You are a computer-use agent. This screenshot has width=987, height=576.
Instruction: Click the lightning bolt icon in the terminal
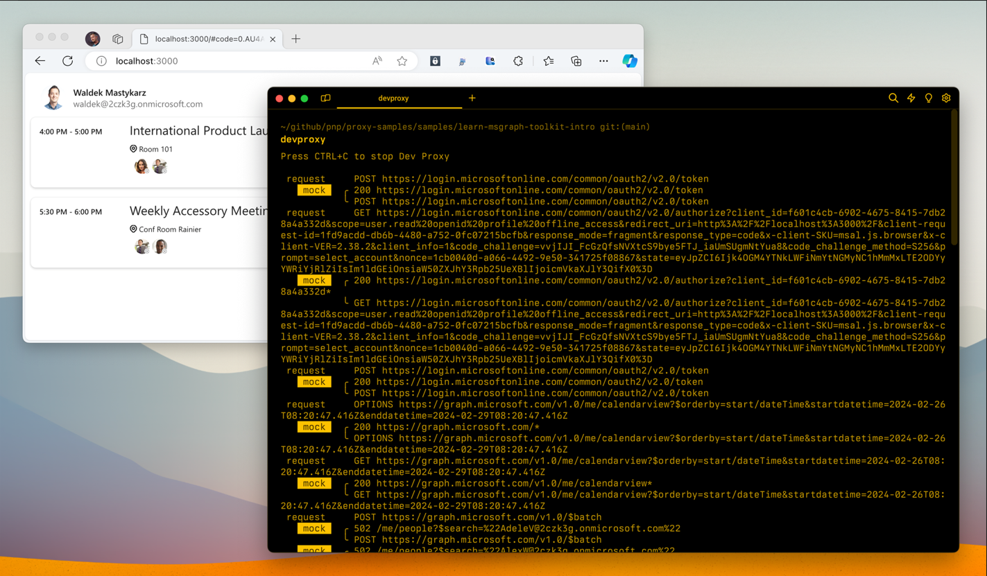coord(911,98)
